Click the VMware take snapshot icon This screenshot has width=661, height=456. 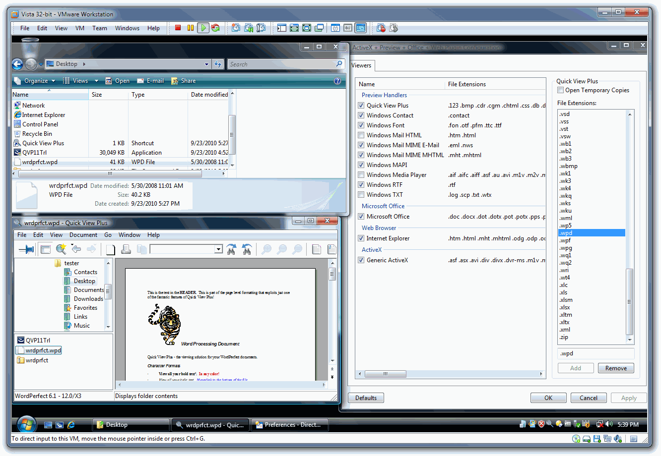point(236,28)
